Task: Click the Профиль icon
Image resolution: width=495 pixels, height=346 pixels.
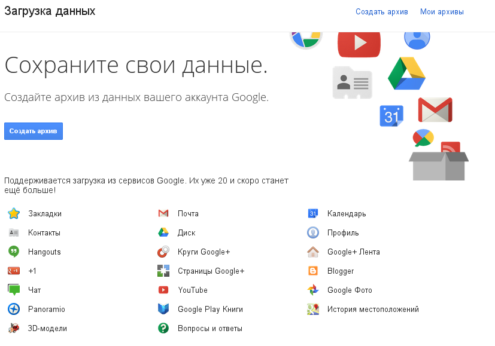Action: (x=312, y=232)
